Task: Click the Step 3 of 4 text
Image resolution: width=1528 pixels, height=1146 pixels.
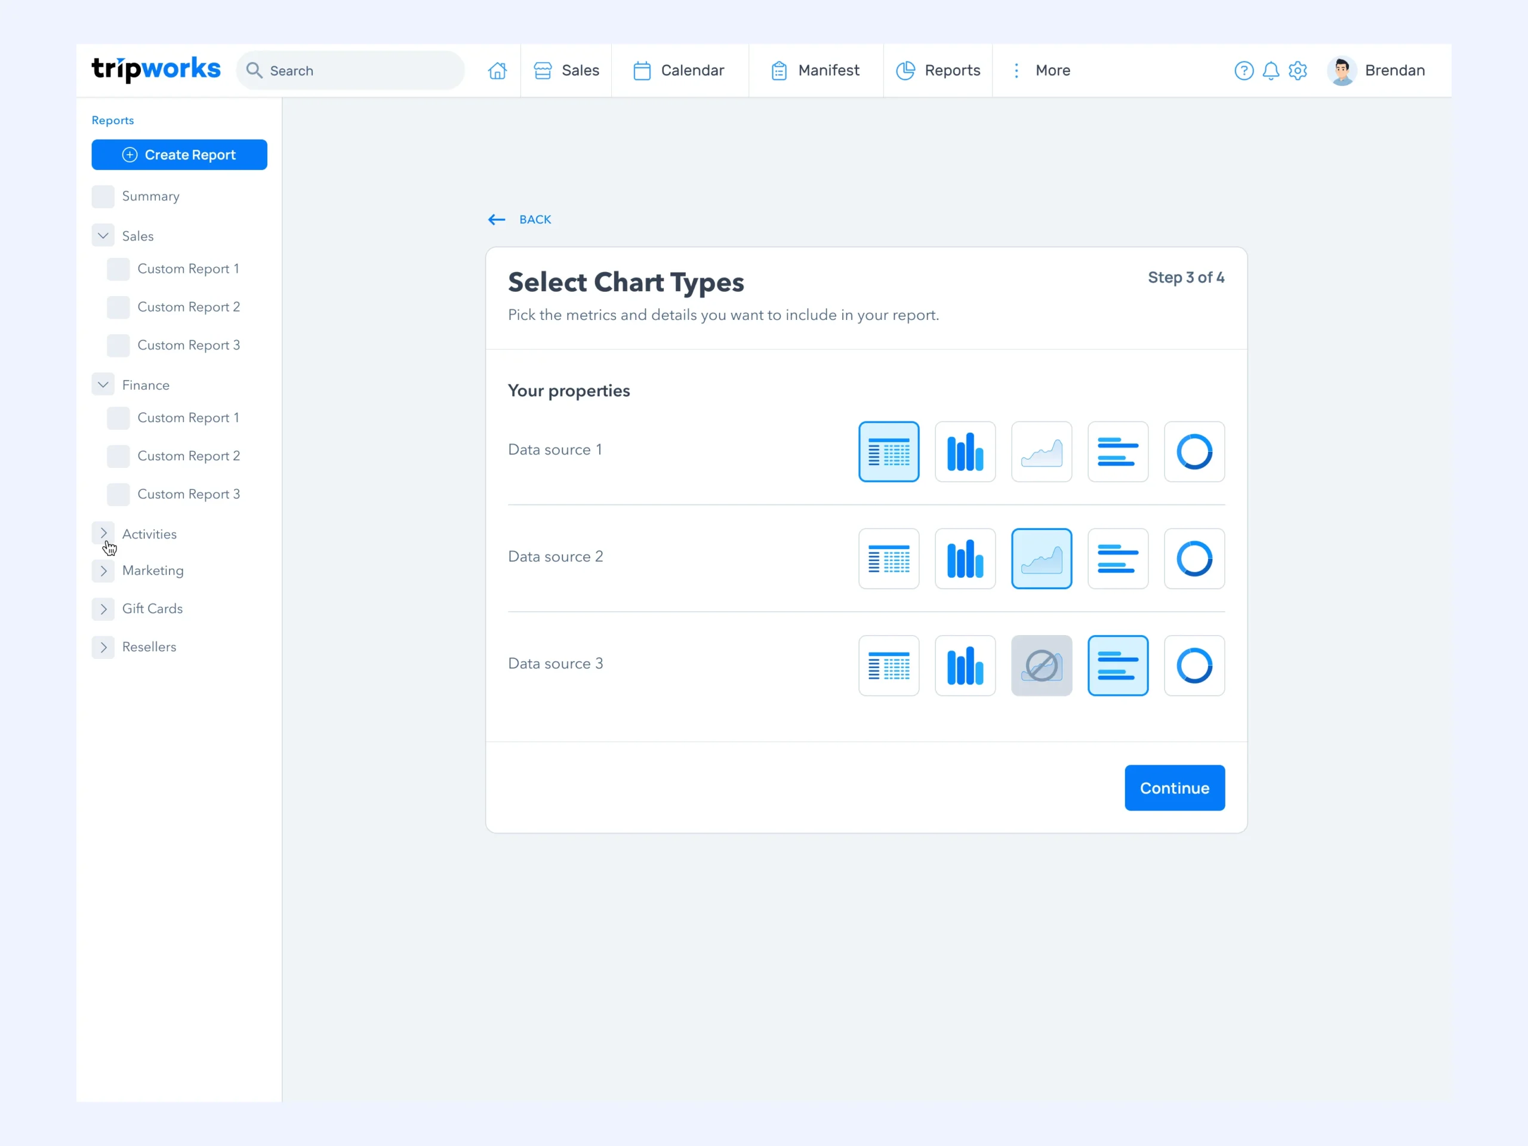Action: coord(1186,278)
